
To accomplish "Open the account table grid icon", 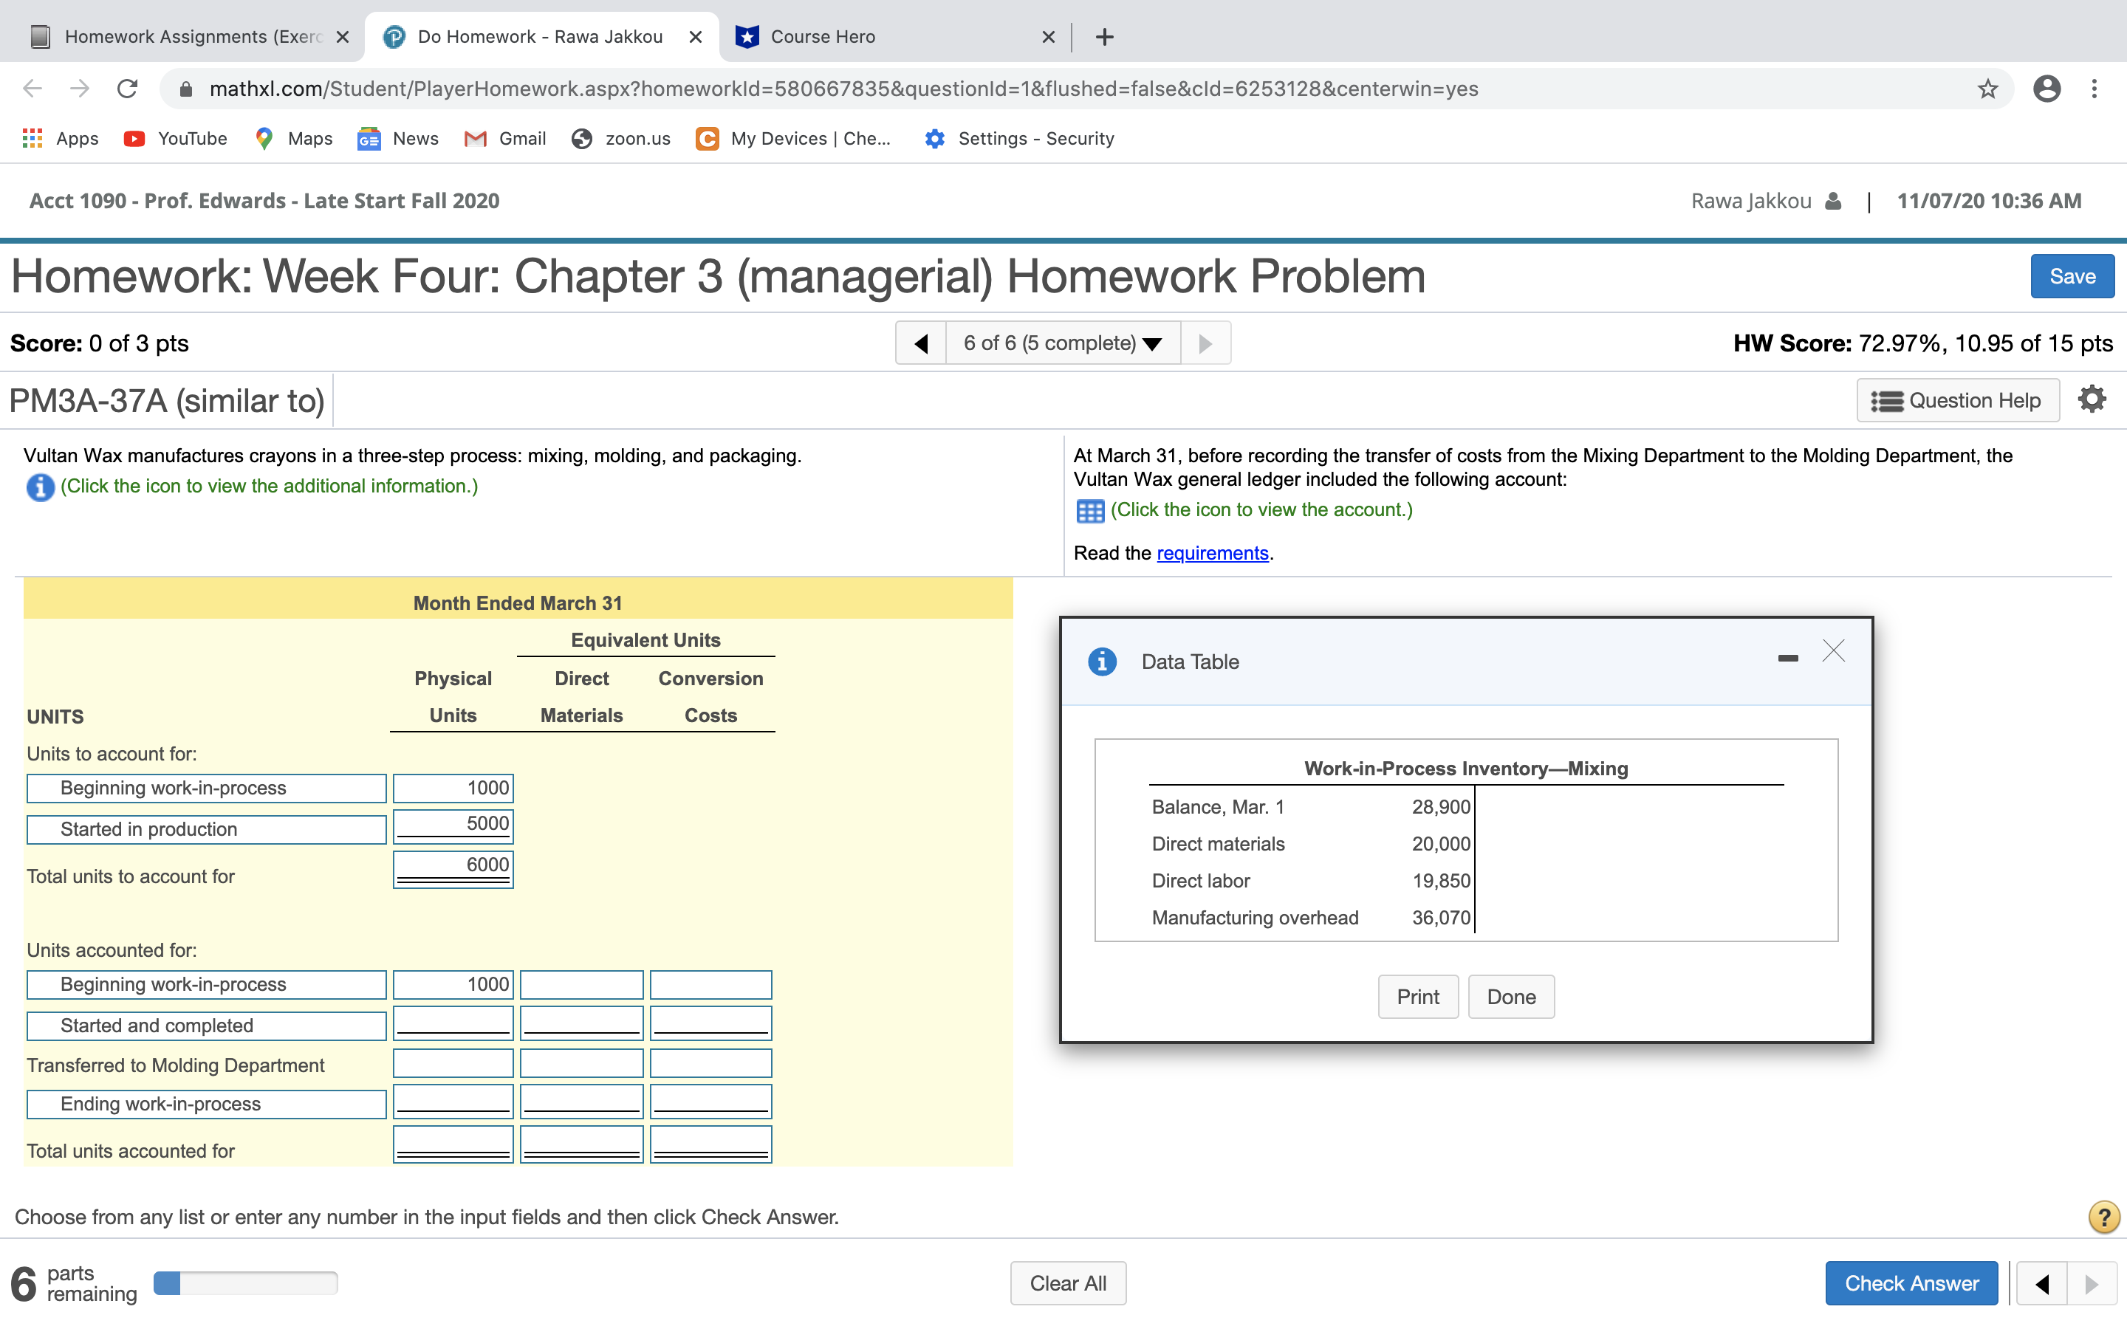I will pos(1089,511).
